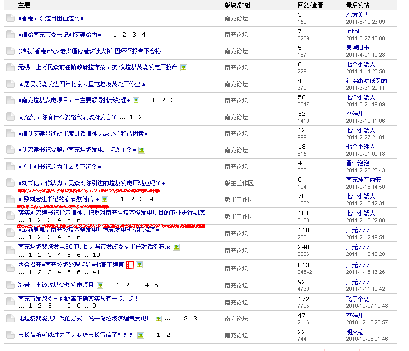This screenshot has width=409, height=351.
Task: Click the folder icon beside the 香港 thread
Action: coord(10,18)
